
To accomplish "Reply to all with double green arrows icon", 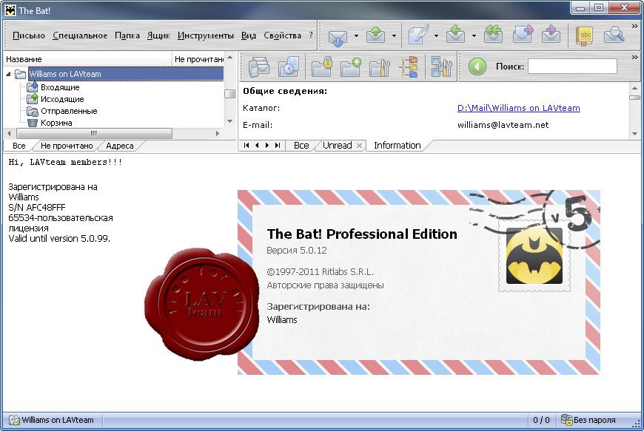I will (493, 35).
